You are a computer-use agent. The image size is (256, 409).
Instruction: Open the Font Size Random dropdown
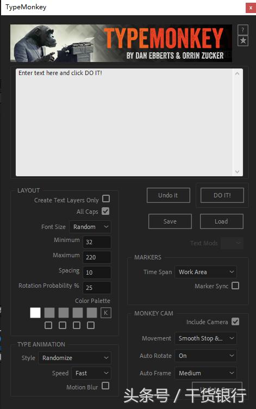click(90, 227)
